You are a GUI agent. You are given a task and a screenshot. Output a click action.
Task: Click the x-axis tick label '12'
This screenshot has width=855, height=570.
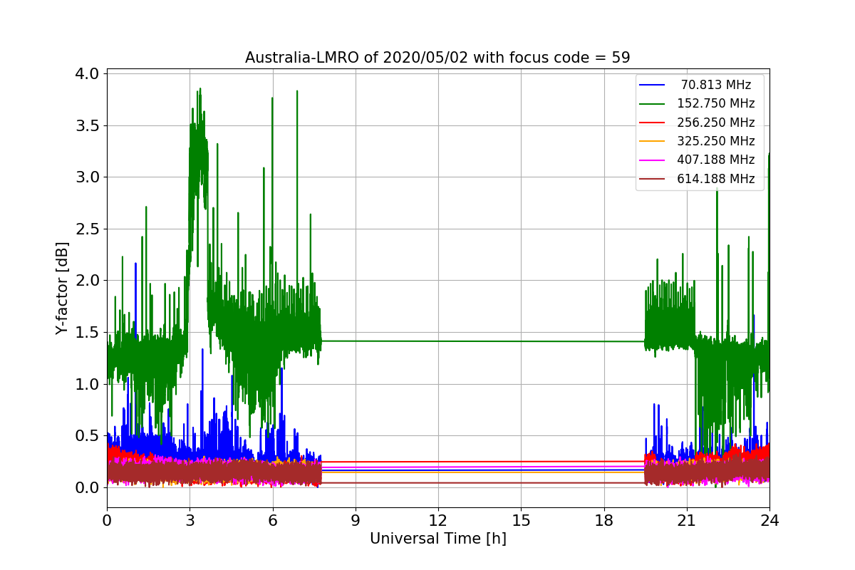[x=438, y=520]
